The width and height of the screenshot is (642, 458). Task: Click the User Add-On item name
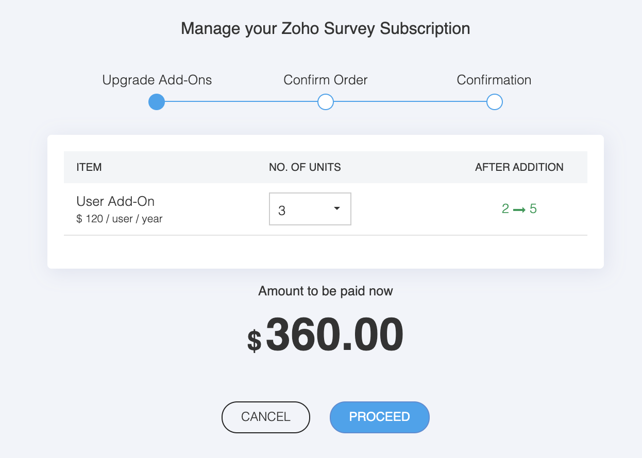click(x=115, y=201)
